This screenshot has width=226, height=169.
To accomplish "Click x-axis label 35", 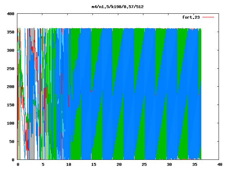I will (x=195, y=164).
